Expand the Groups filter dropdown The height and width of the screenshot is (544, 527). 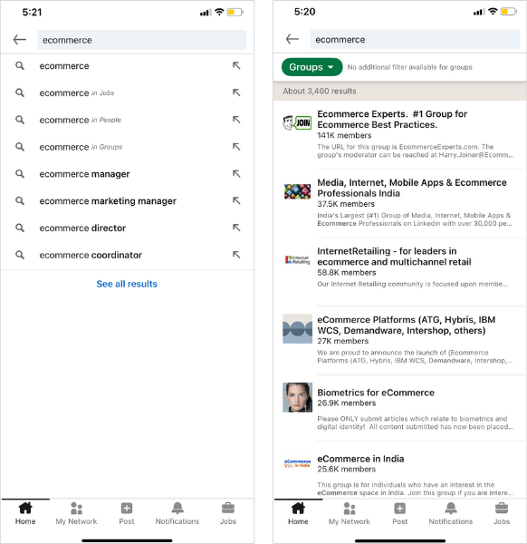tap(311, 66)
